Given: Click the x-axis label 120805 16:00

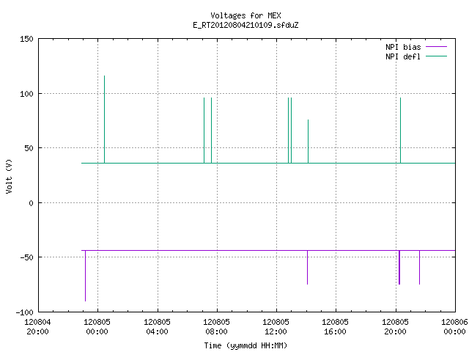Looking at the screenshot, I should (335, 327).
